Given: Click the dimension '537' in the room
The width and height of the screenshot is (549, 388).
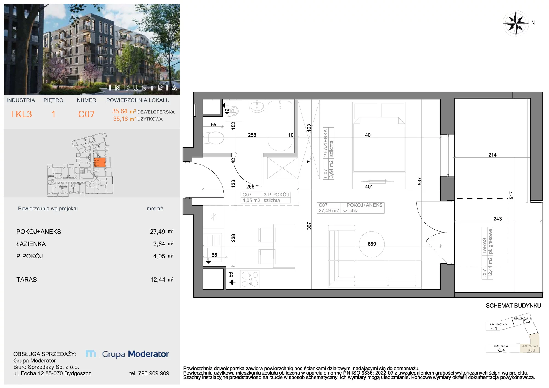Looking at the screenshot, I should 419,181.
